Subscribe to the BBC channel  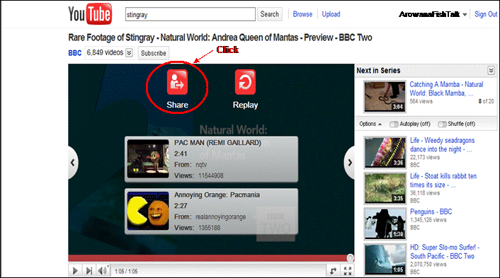(x=154, y=53)
